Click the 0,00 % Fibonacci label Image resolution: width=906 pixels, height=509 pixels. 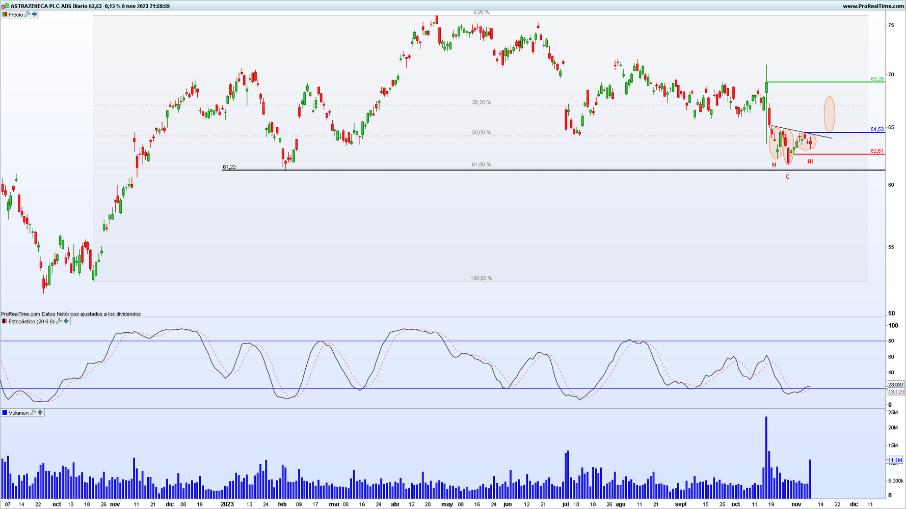pos(482,12)
